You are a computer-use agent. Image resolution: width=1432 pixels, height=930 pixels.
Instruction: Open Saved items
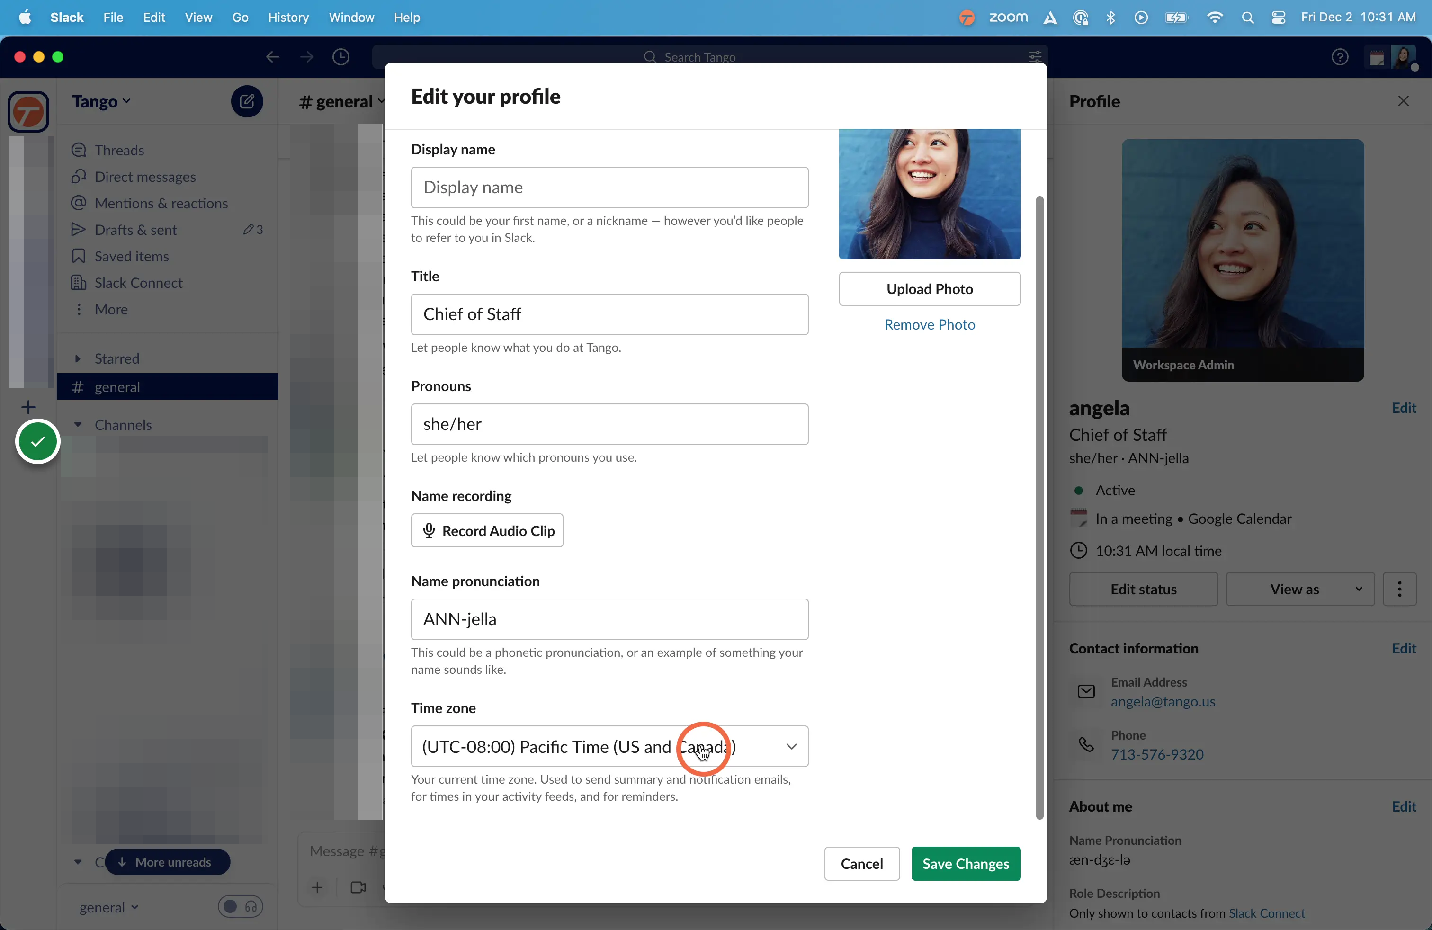click(131, 256)
